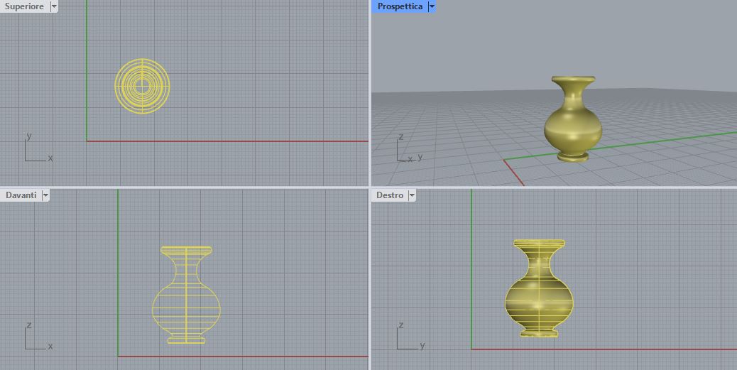
Task: Click the vase rim in Davanti view
Action: click(186, 250)
